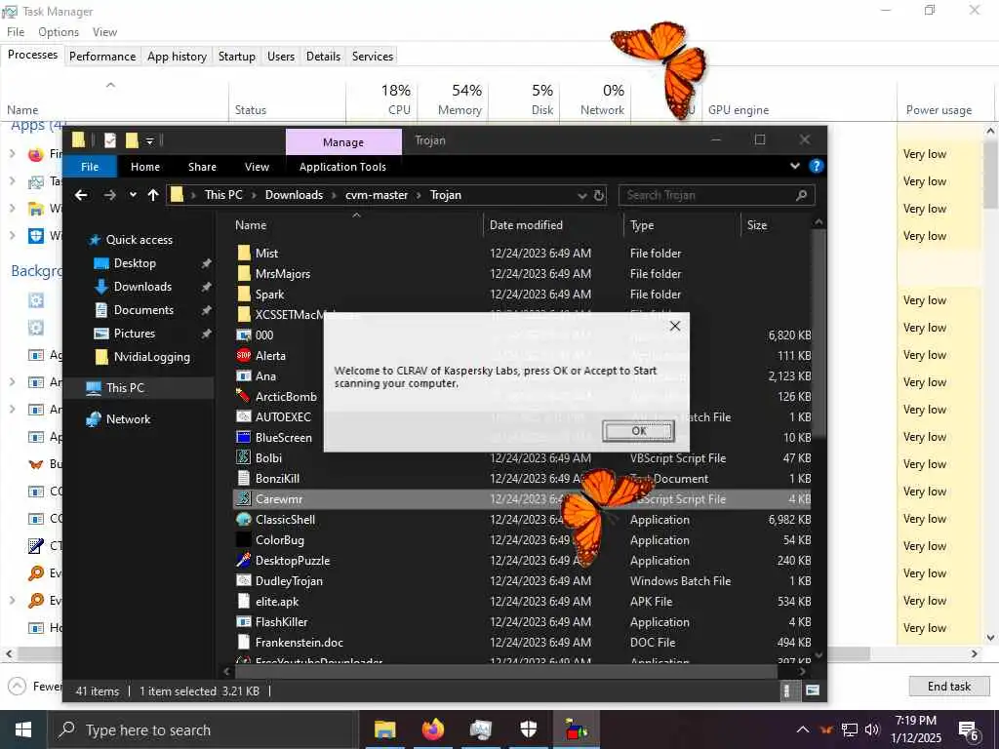
Task: Open the View ribbon tab in Explorer
Action: [257, 167]
